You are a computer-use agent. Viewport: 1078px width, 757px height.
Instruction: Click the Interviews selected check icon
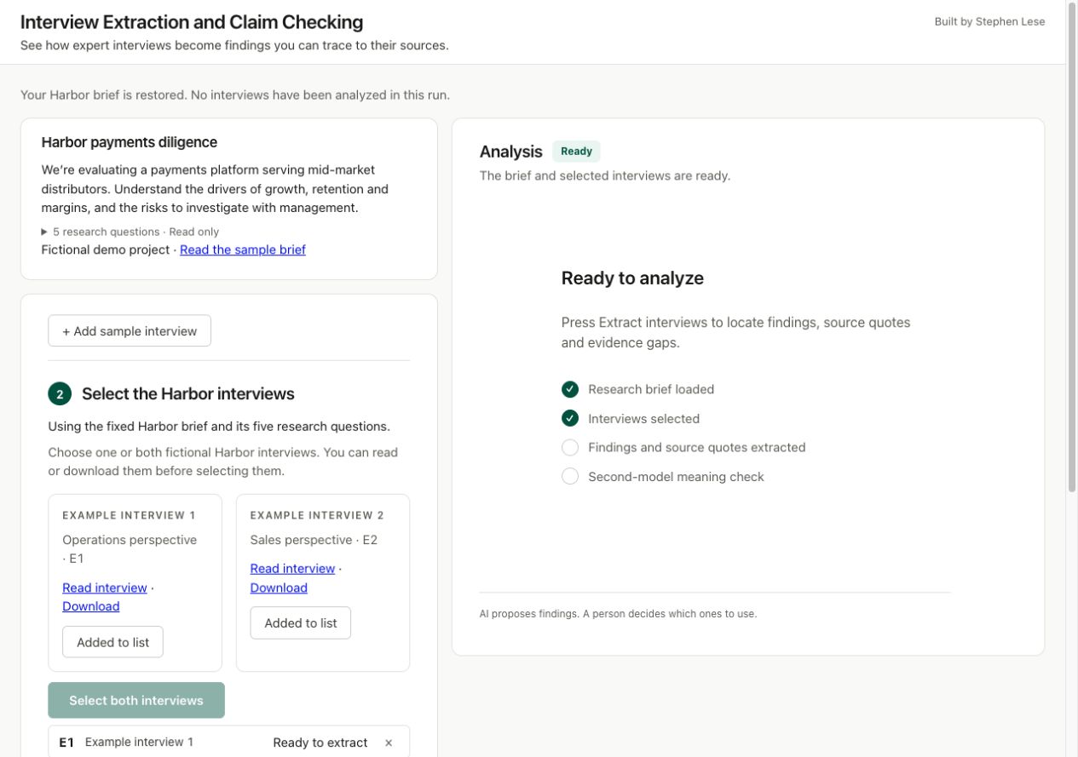(x=570, y=418)
